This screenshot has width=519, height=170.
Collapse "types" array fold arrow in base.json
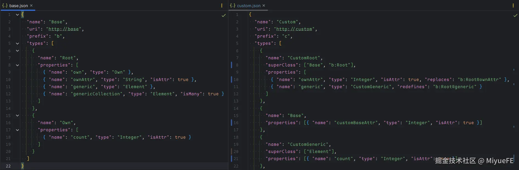coord(17,43)
